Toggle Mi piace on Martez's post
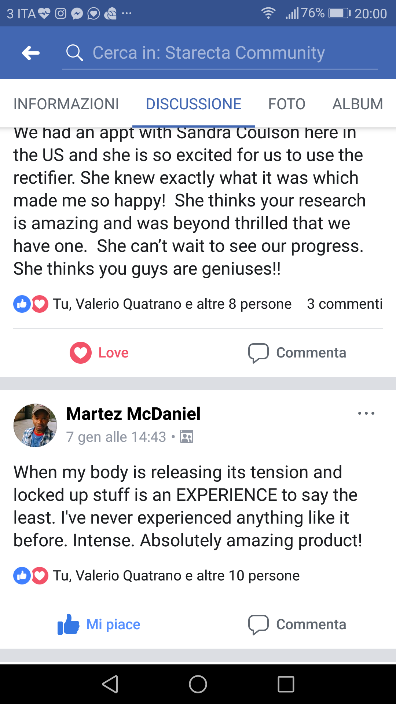 99,624
